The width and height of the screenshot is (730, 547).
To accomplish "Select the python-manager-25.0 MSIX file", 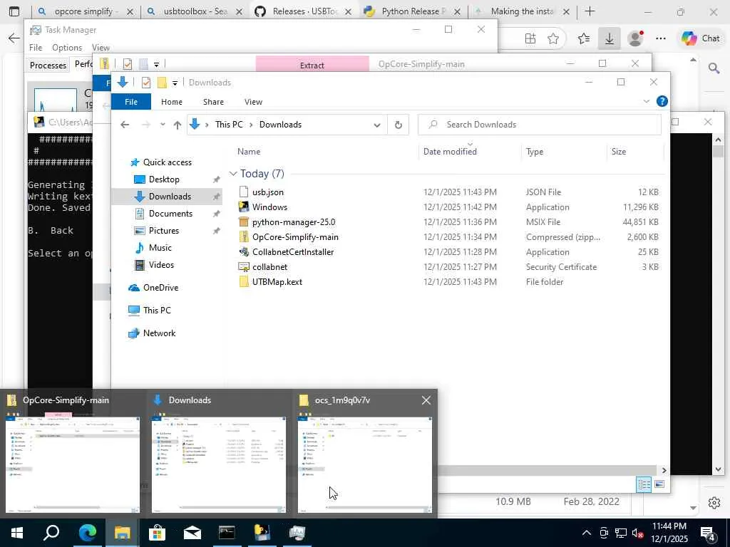I will click(293, 222).
